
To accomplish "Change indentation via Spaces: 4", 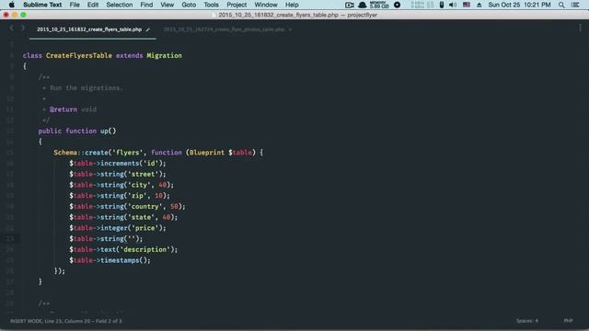I will [527, 321].
